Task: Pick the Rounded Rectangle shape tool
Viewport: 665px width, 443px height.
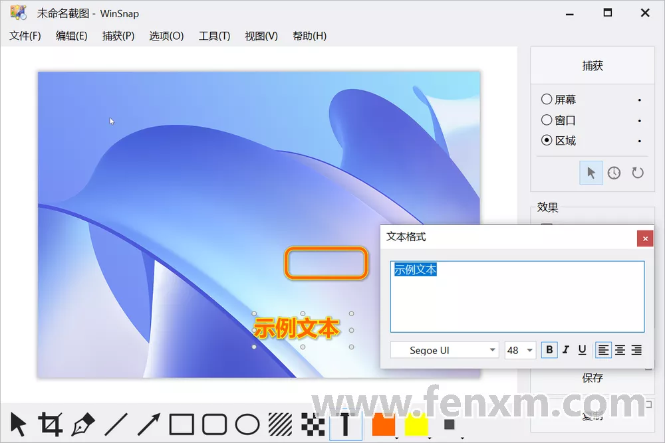Action: (x=214, y=424)
